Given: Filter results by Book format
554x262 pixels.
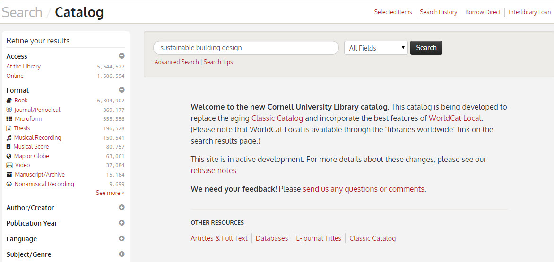Looking at the screenshot, I should [x=21, y=101].
